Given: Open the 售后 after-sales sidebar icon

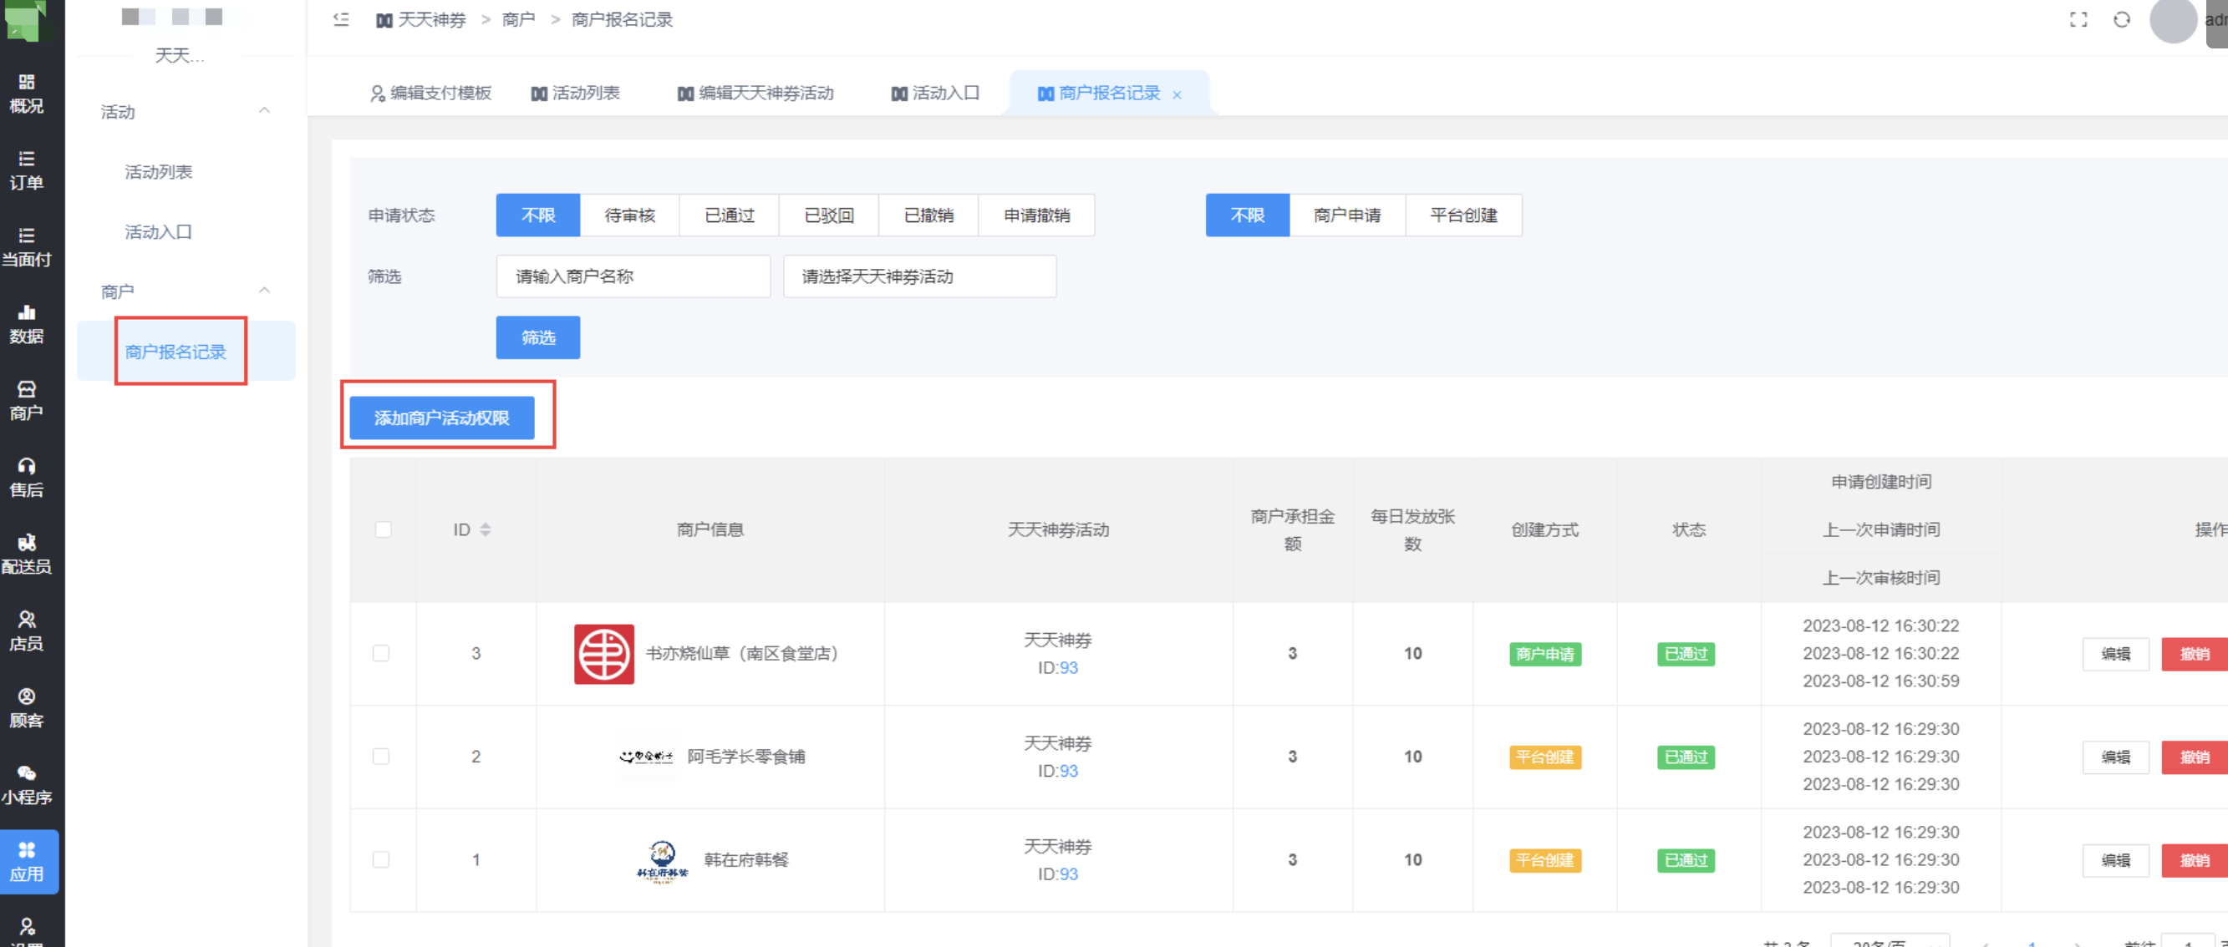Looking at the screenshot, I should [x=27, y=478].
